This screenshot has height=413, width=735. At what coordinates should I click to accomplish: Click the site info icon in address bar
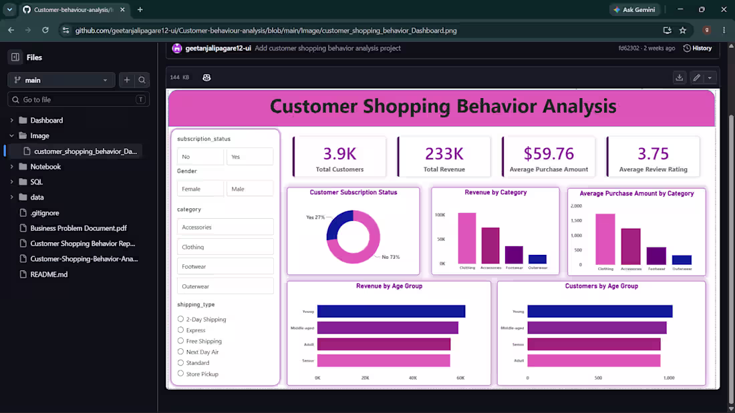click(65, 31)
